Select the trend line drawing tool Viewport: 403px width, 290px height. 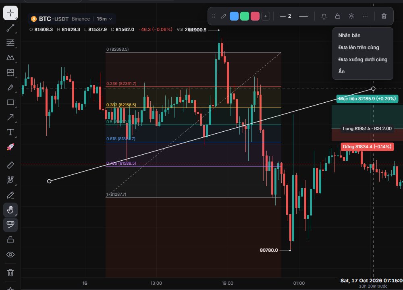(10, 28)
